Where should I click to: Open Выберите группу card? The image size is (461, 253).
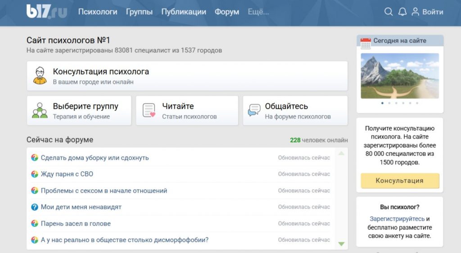click(79, 111)
